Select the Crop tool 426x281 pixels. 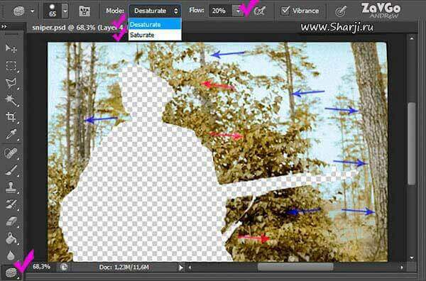[x=11, y=117]
